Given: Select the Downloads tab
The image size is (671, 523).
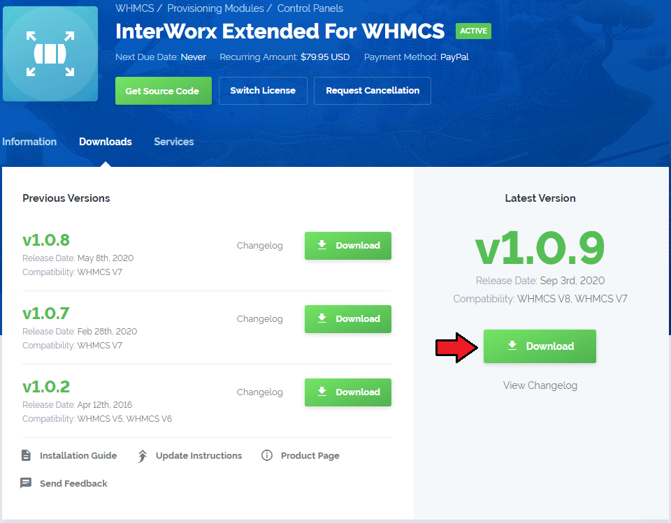Looking at the screenshot, I should tap(106, 142).
